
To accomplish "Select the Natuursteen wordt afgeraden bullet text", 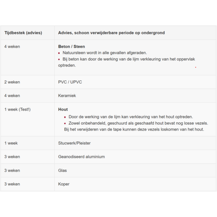I will tap(105, 53).
